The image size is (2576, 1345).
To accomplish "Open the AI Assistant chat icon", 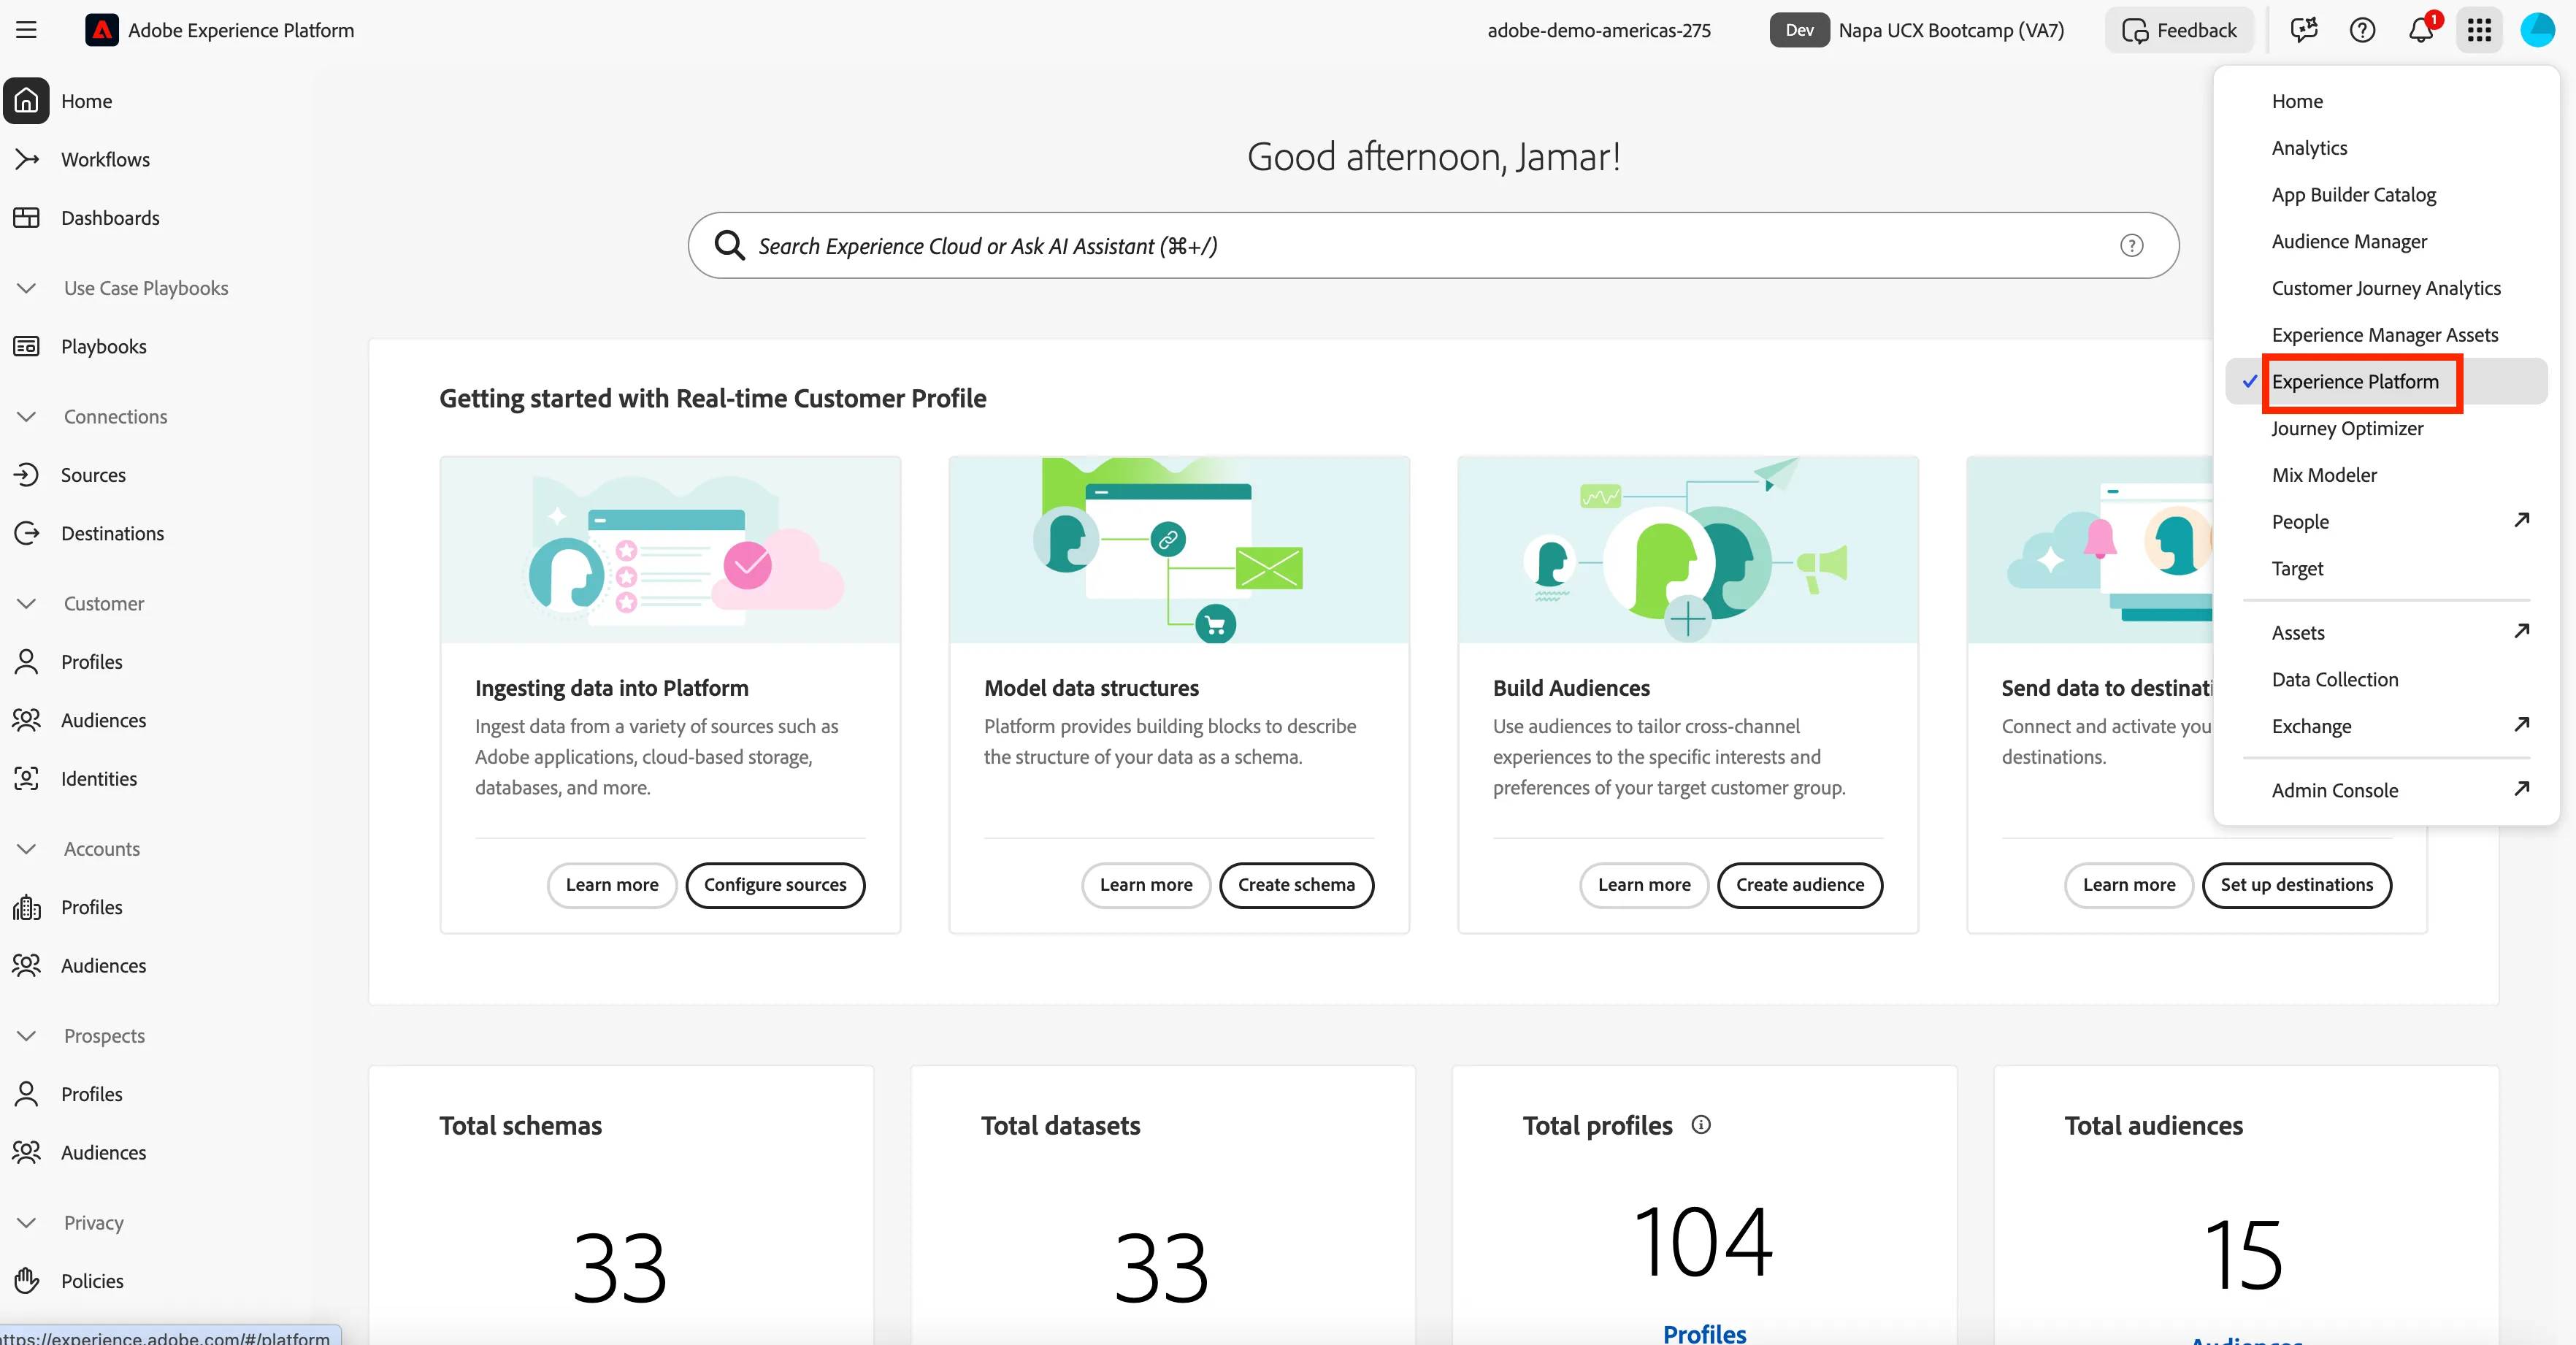I will [2304, 30].
